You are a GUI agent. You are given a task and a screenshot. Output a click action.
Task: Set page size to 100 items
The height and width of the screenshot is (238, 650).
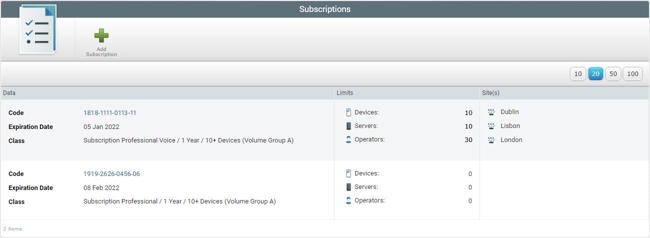pos(632,74)
